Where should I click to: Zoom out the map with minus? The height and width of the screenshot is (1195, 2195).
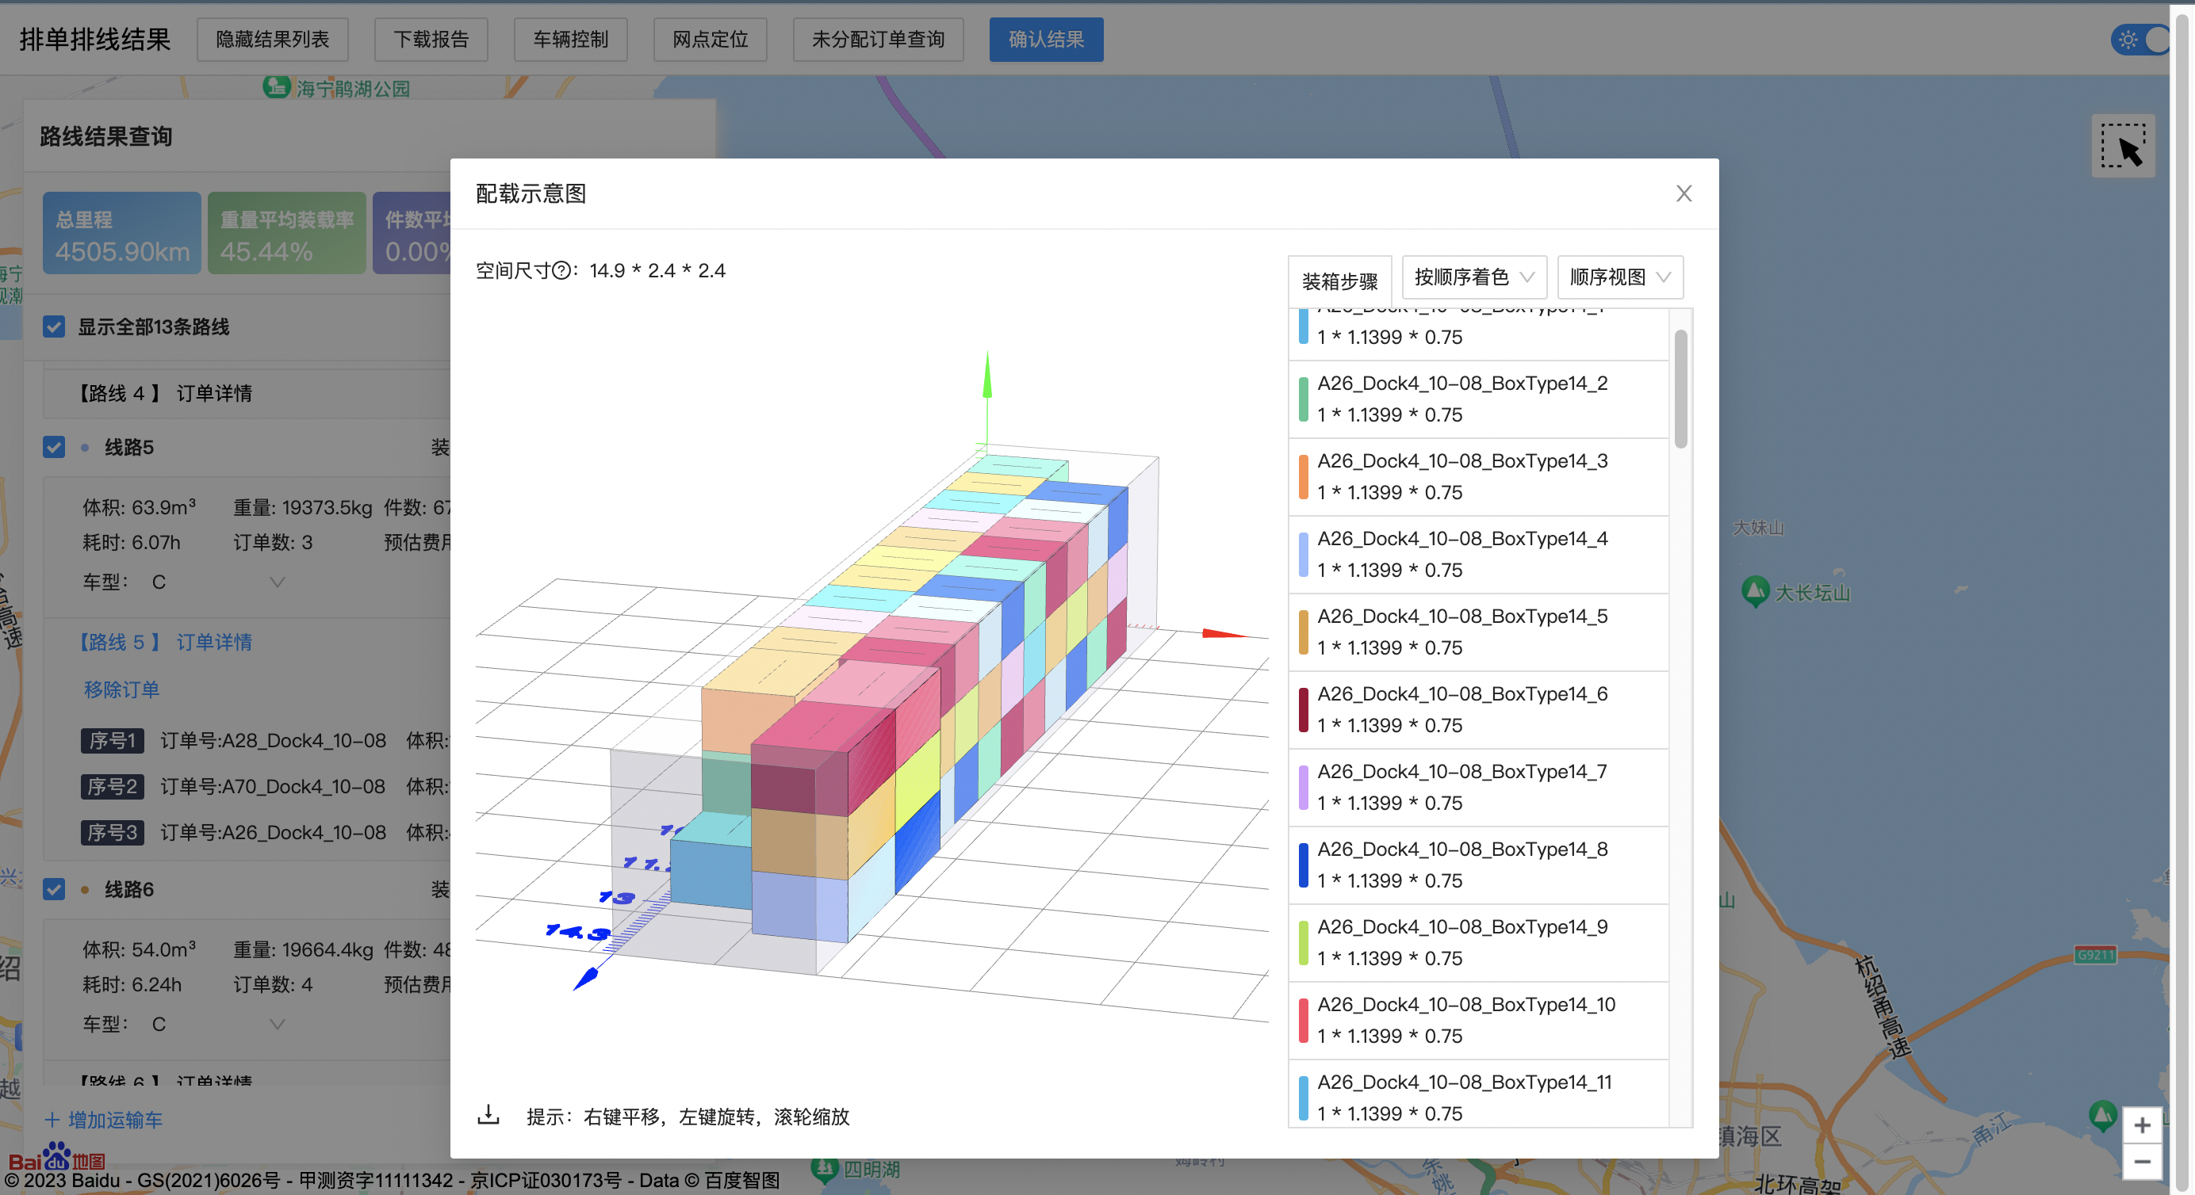[2141, 1162]
